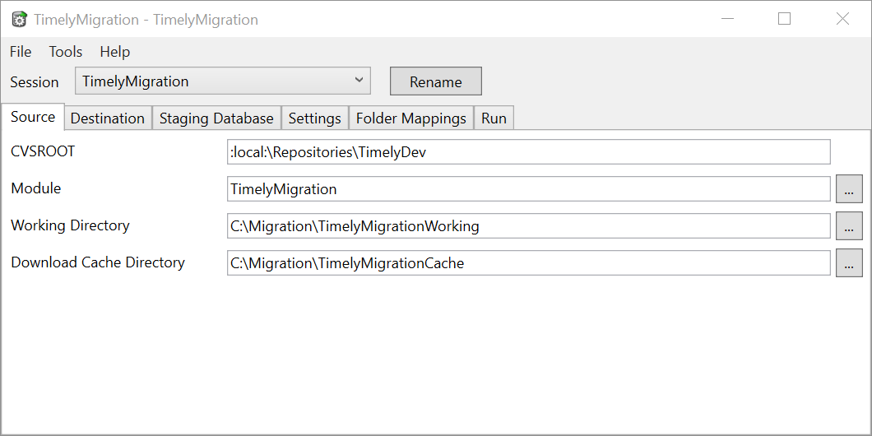Click the Rename button
This screenshot has height=436, width=872.
(436, 81)
